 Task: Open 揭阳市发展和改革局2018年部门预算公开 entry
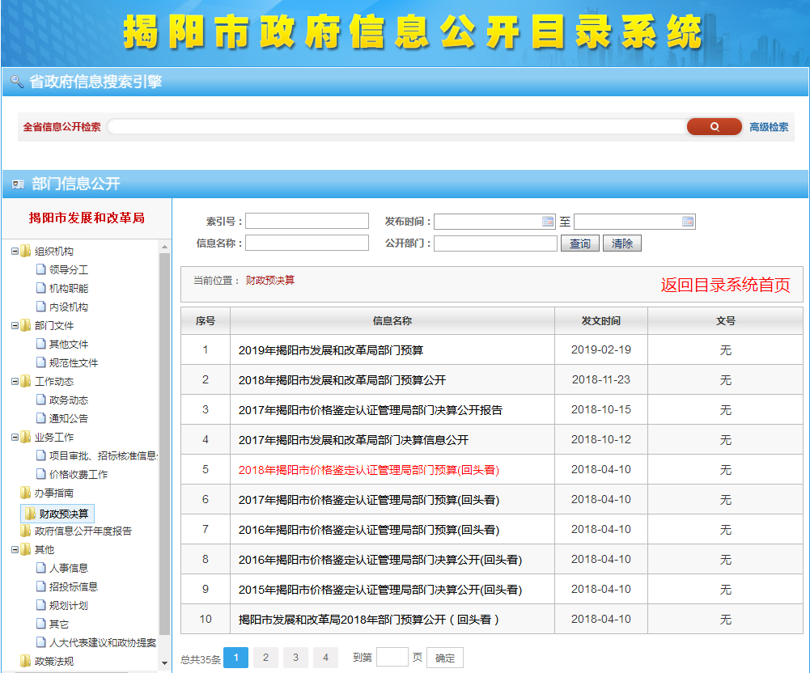369,620
